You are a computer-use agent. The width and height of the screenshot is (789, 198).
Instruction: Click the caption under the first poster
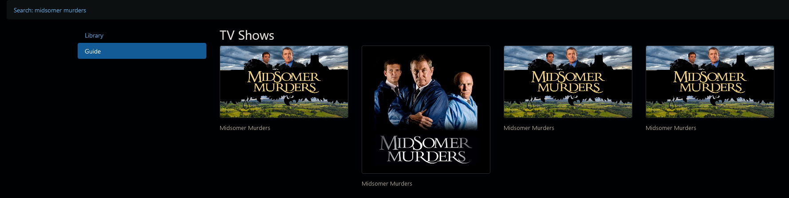pos(245,128)
